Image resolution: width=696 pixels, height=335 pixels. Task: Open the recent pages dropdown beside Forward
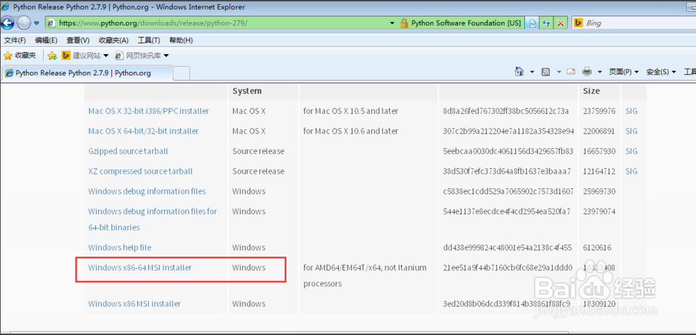click(x=36, y=23)
